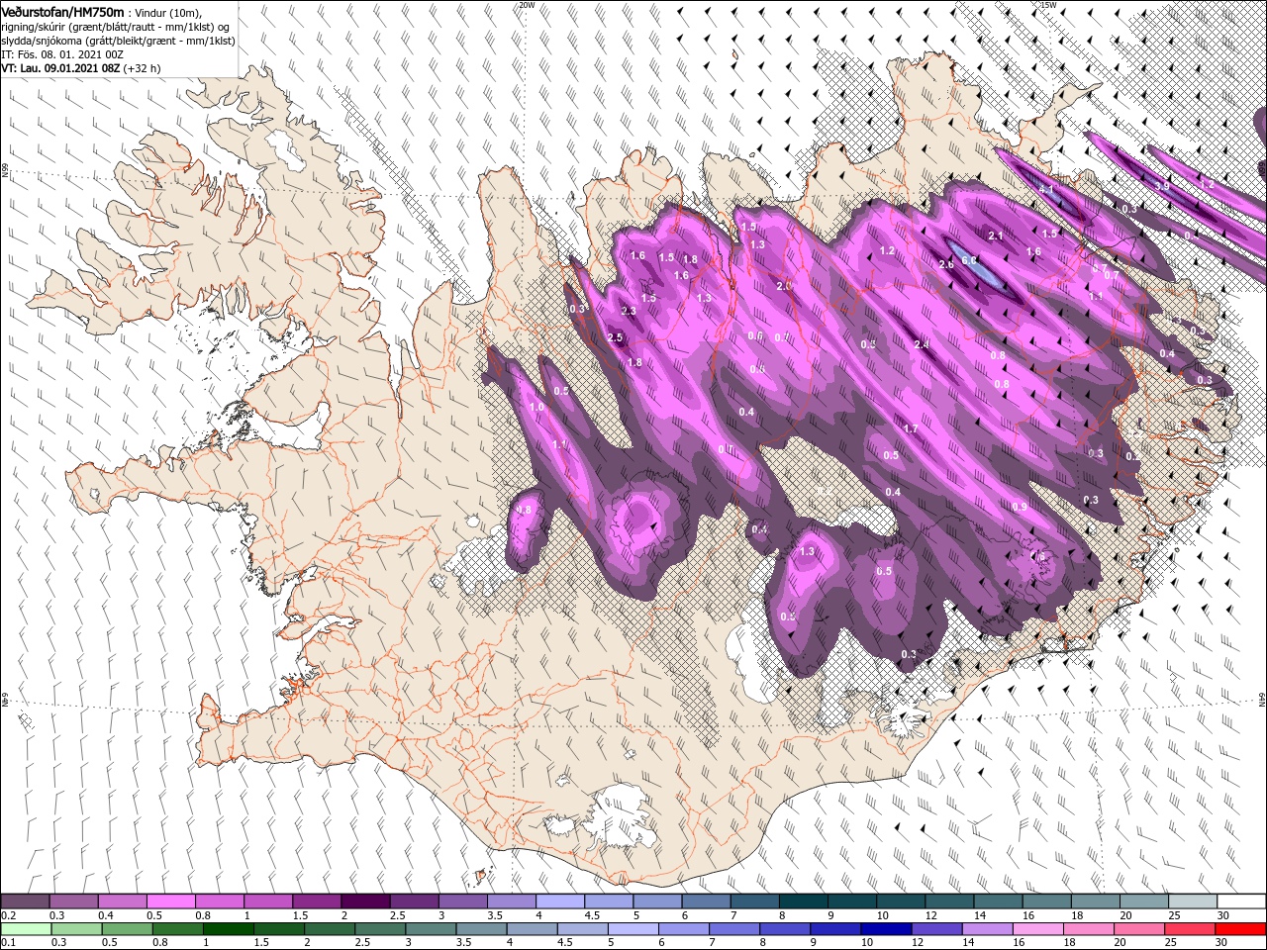
Task: Select lower legend bright red swatch at 30
Action: pos(1239,928)
